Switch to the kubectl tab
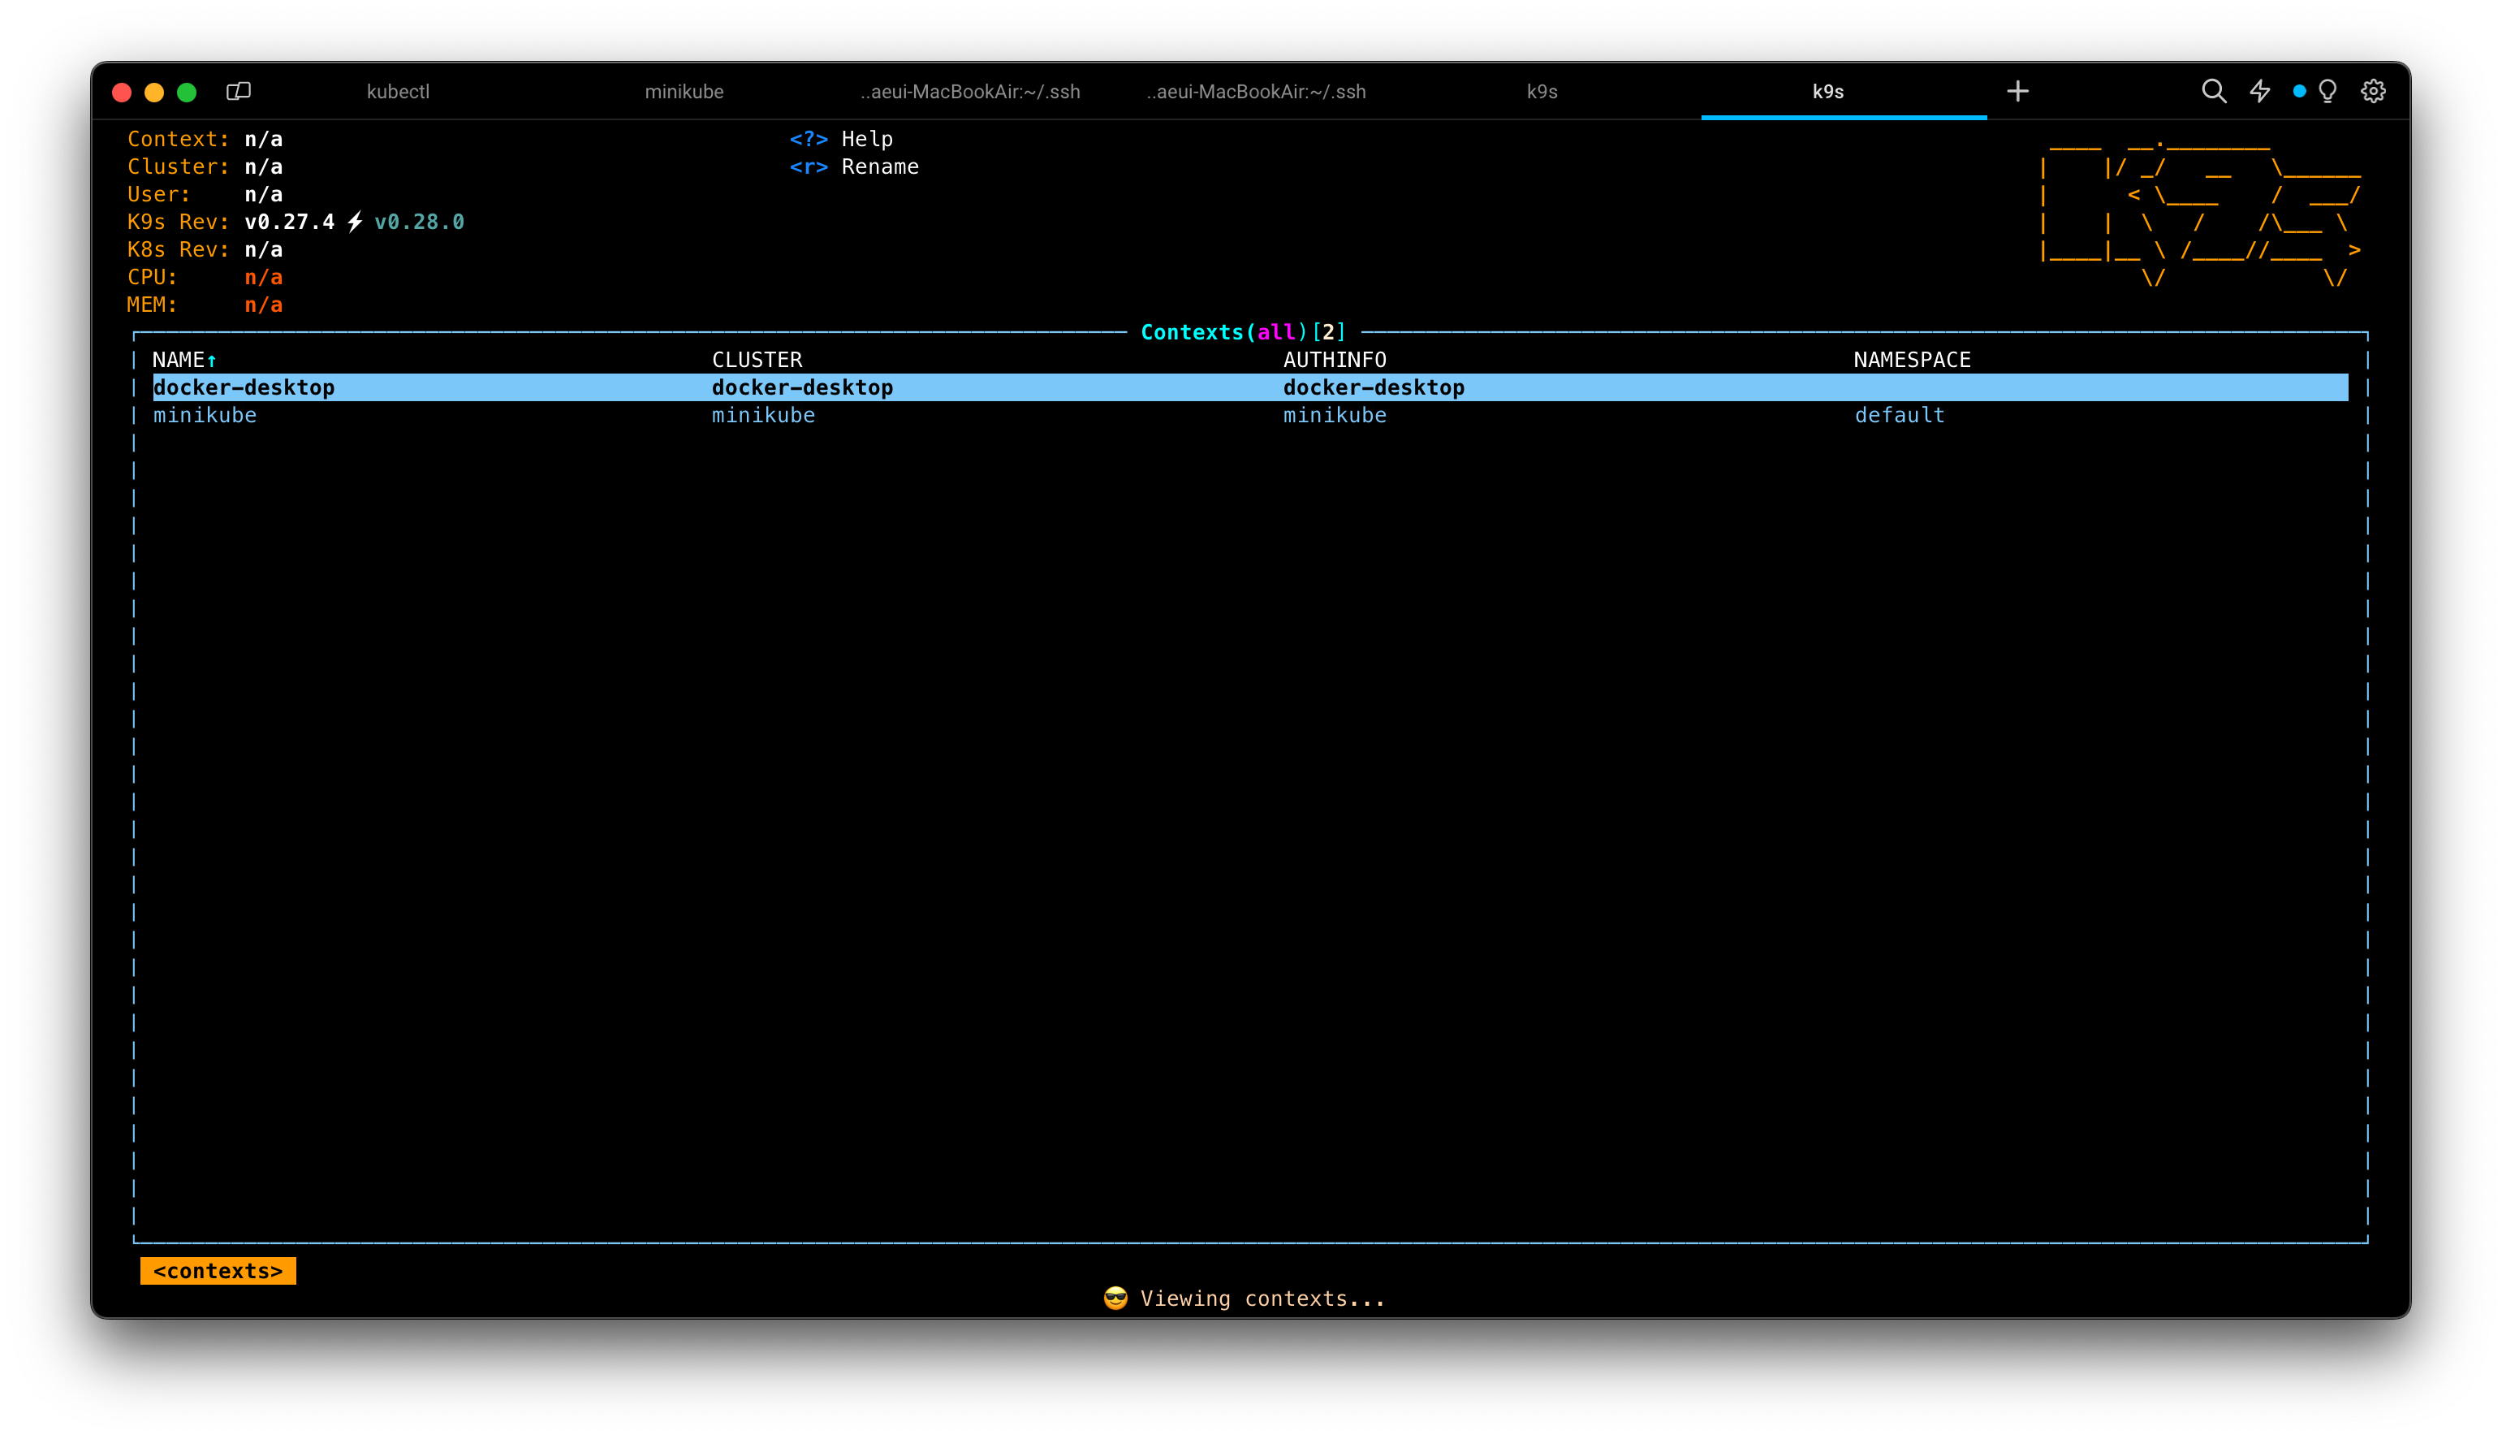Image resolution: width=2502 pixels, height=1439 pixels. [x=398, y=92]
